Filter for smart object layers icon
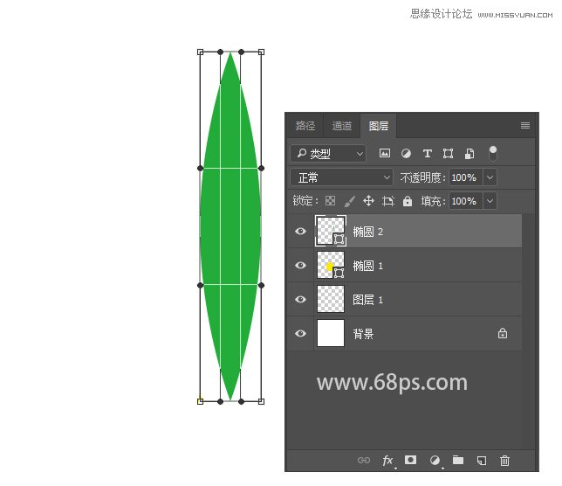562x486 pixels. point(469,154)
